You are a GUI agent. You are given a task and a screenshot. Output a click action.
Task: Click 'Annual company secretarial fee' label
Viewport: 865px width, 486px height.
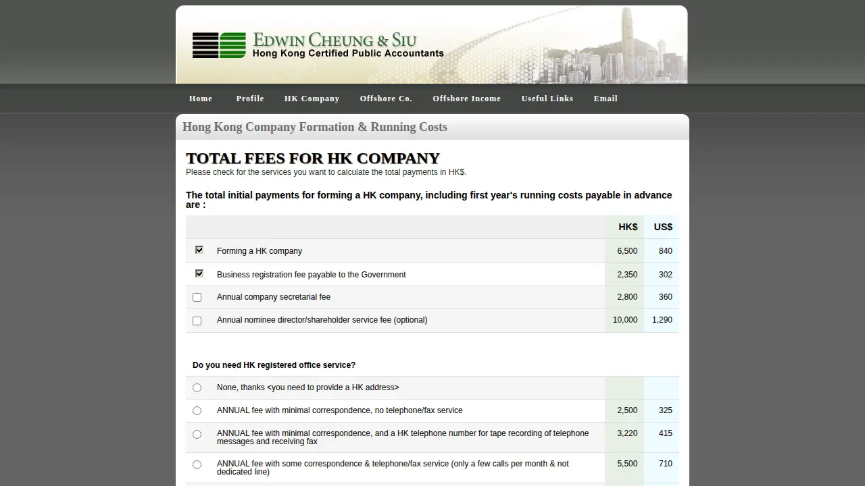coord(274,297)
